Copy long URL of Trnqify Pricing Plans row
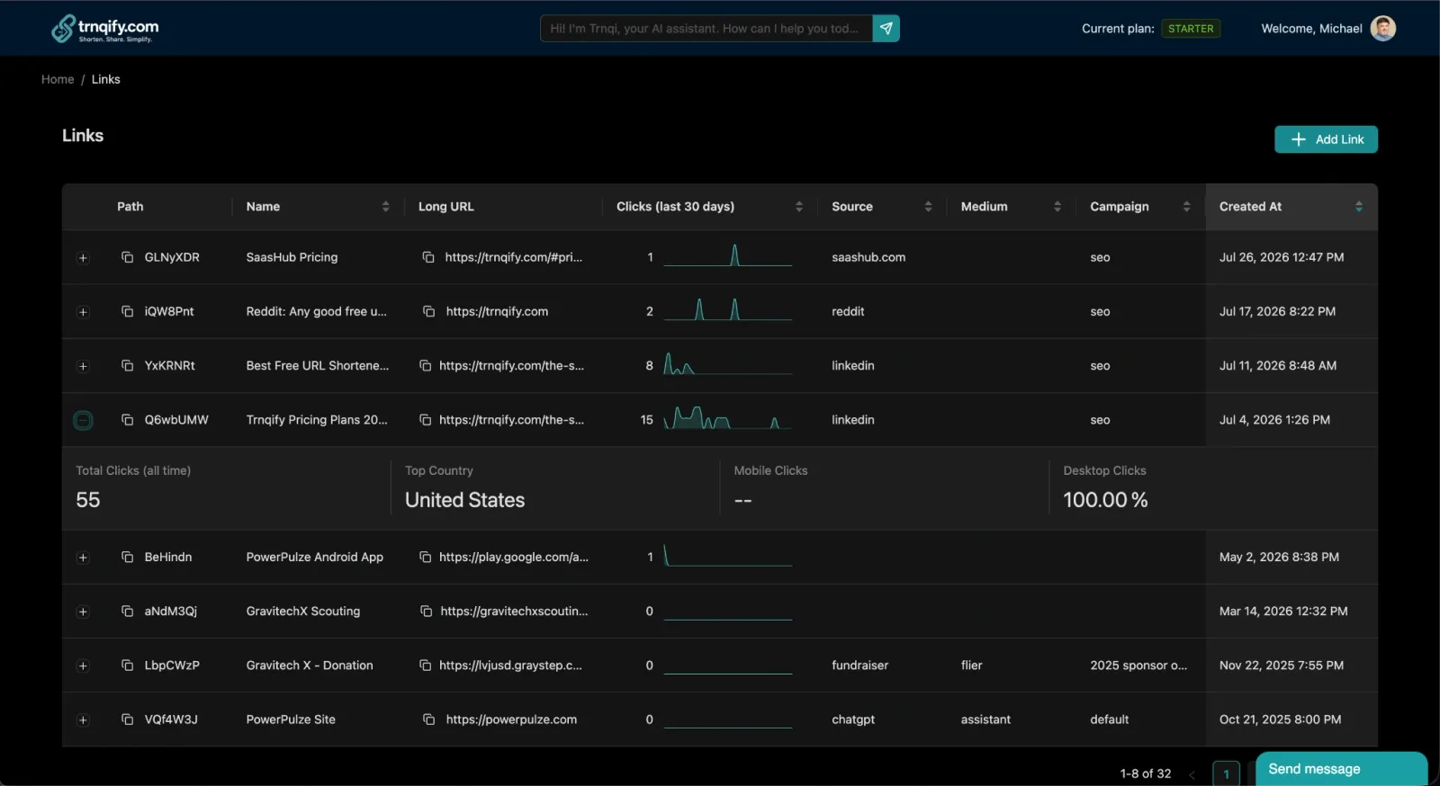 pyautogui.click(x=426, y=420)
